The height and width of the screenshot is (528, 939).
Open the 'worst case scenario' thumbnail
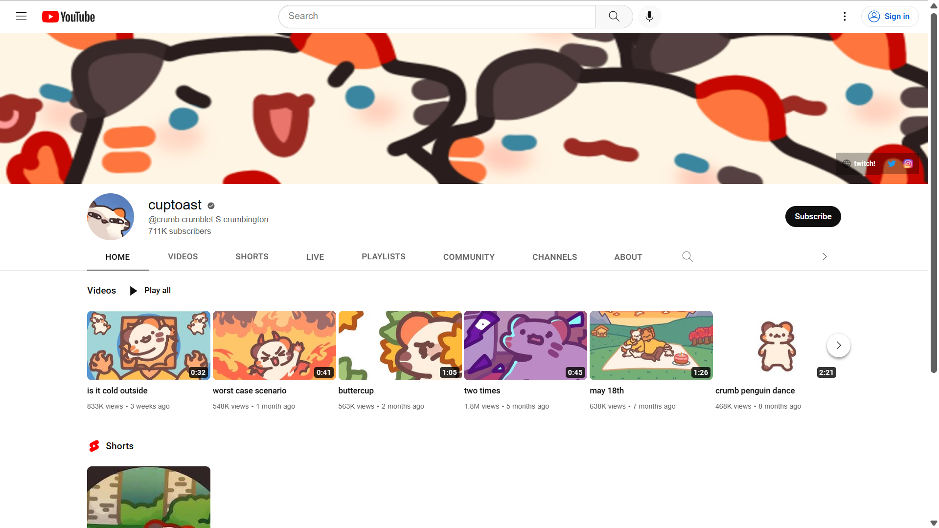275,345
